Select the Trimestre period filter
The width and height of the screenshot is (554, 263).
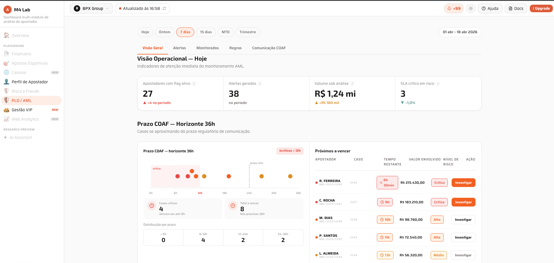248,32
